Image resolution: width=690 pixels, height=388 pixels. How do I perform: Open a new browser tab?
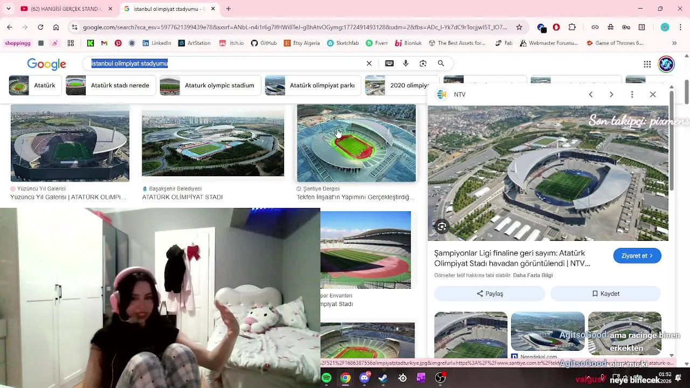point(229,9)
